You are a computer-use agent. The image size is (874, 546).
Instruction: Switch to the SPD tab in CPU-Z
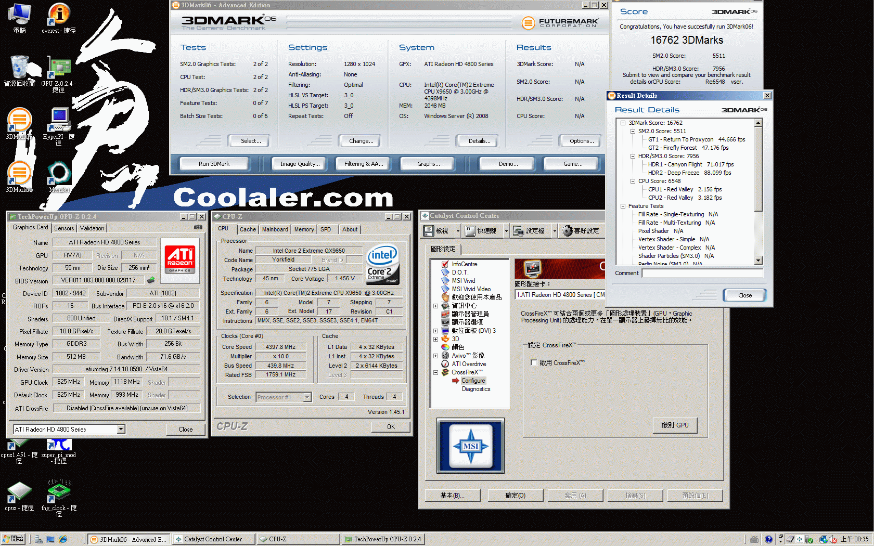[x=326, y=229]
